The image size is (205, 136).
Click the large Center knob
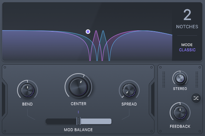click(x=78, y=87)
